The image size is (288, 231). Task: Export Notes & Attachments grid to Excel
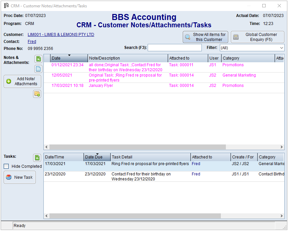tap(38, 59)
